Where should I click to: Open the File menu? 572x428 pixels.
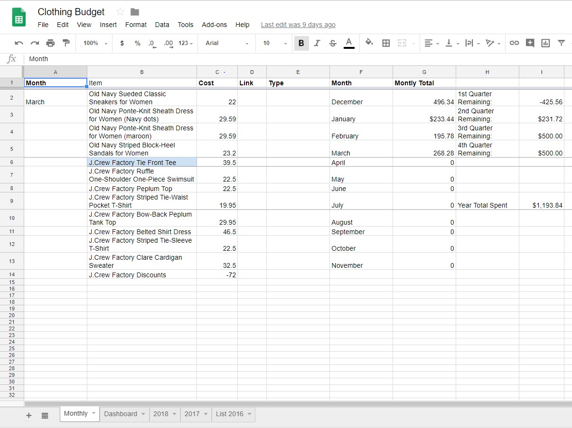43,25
